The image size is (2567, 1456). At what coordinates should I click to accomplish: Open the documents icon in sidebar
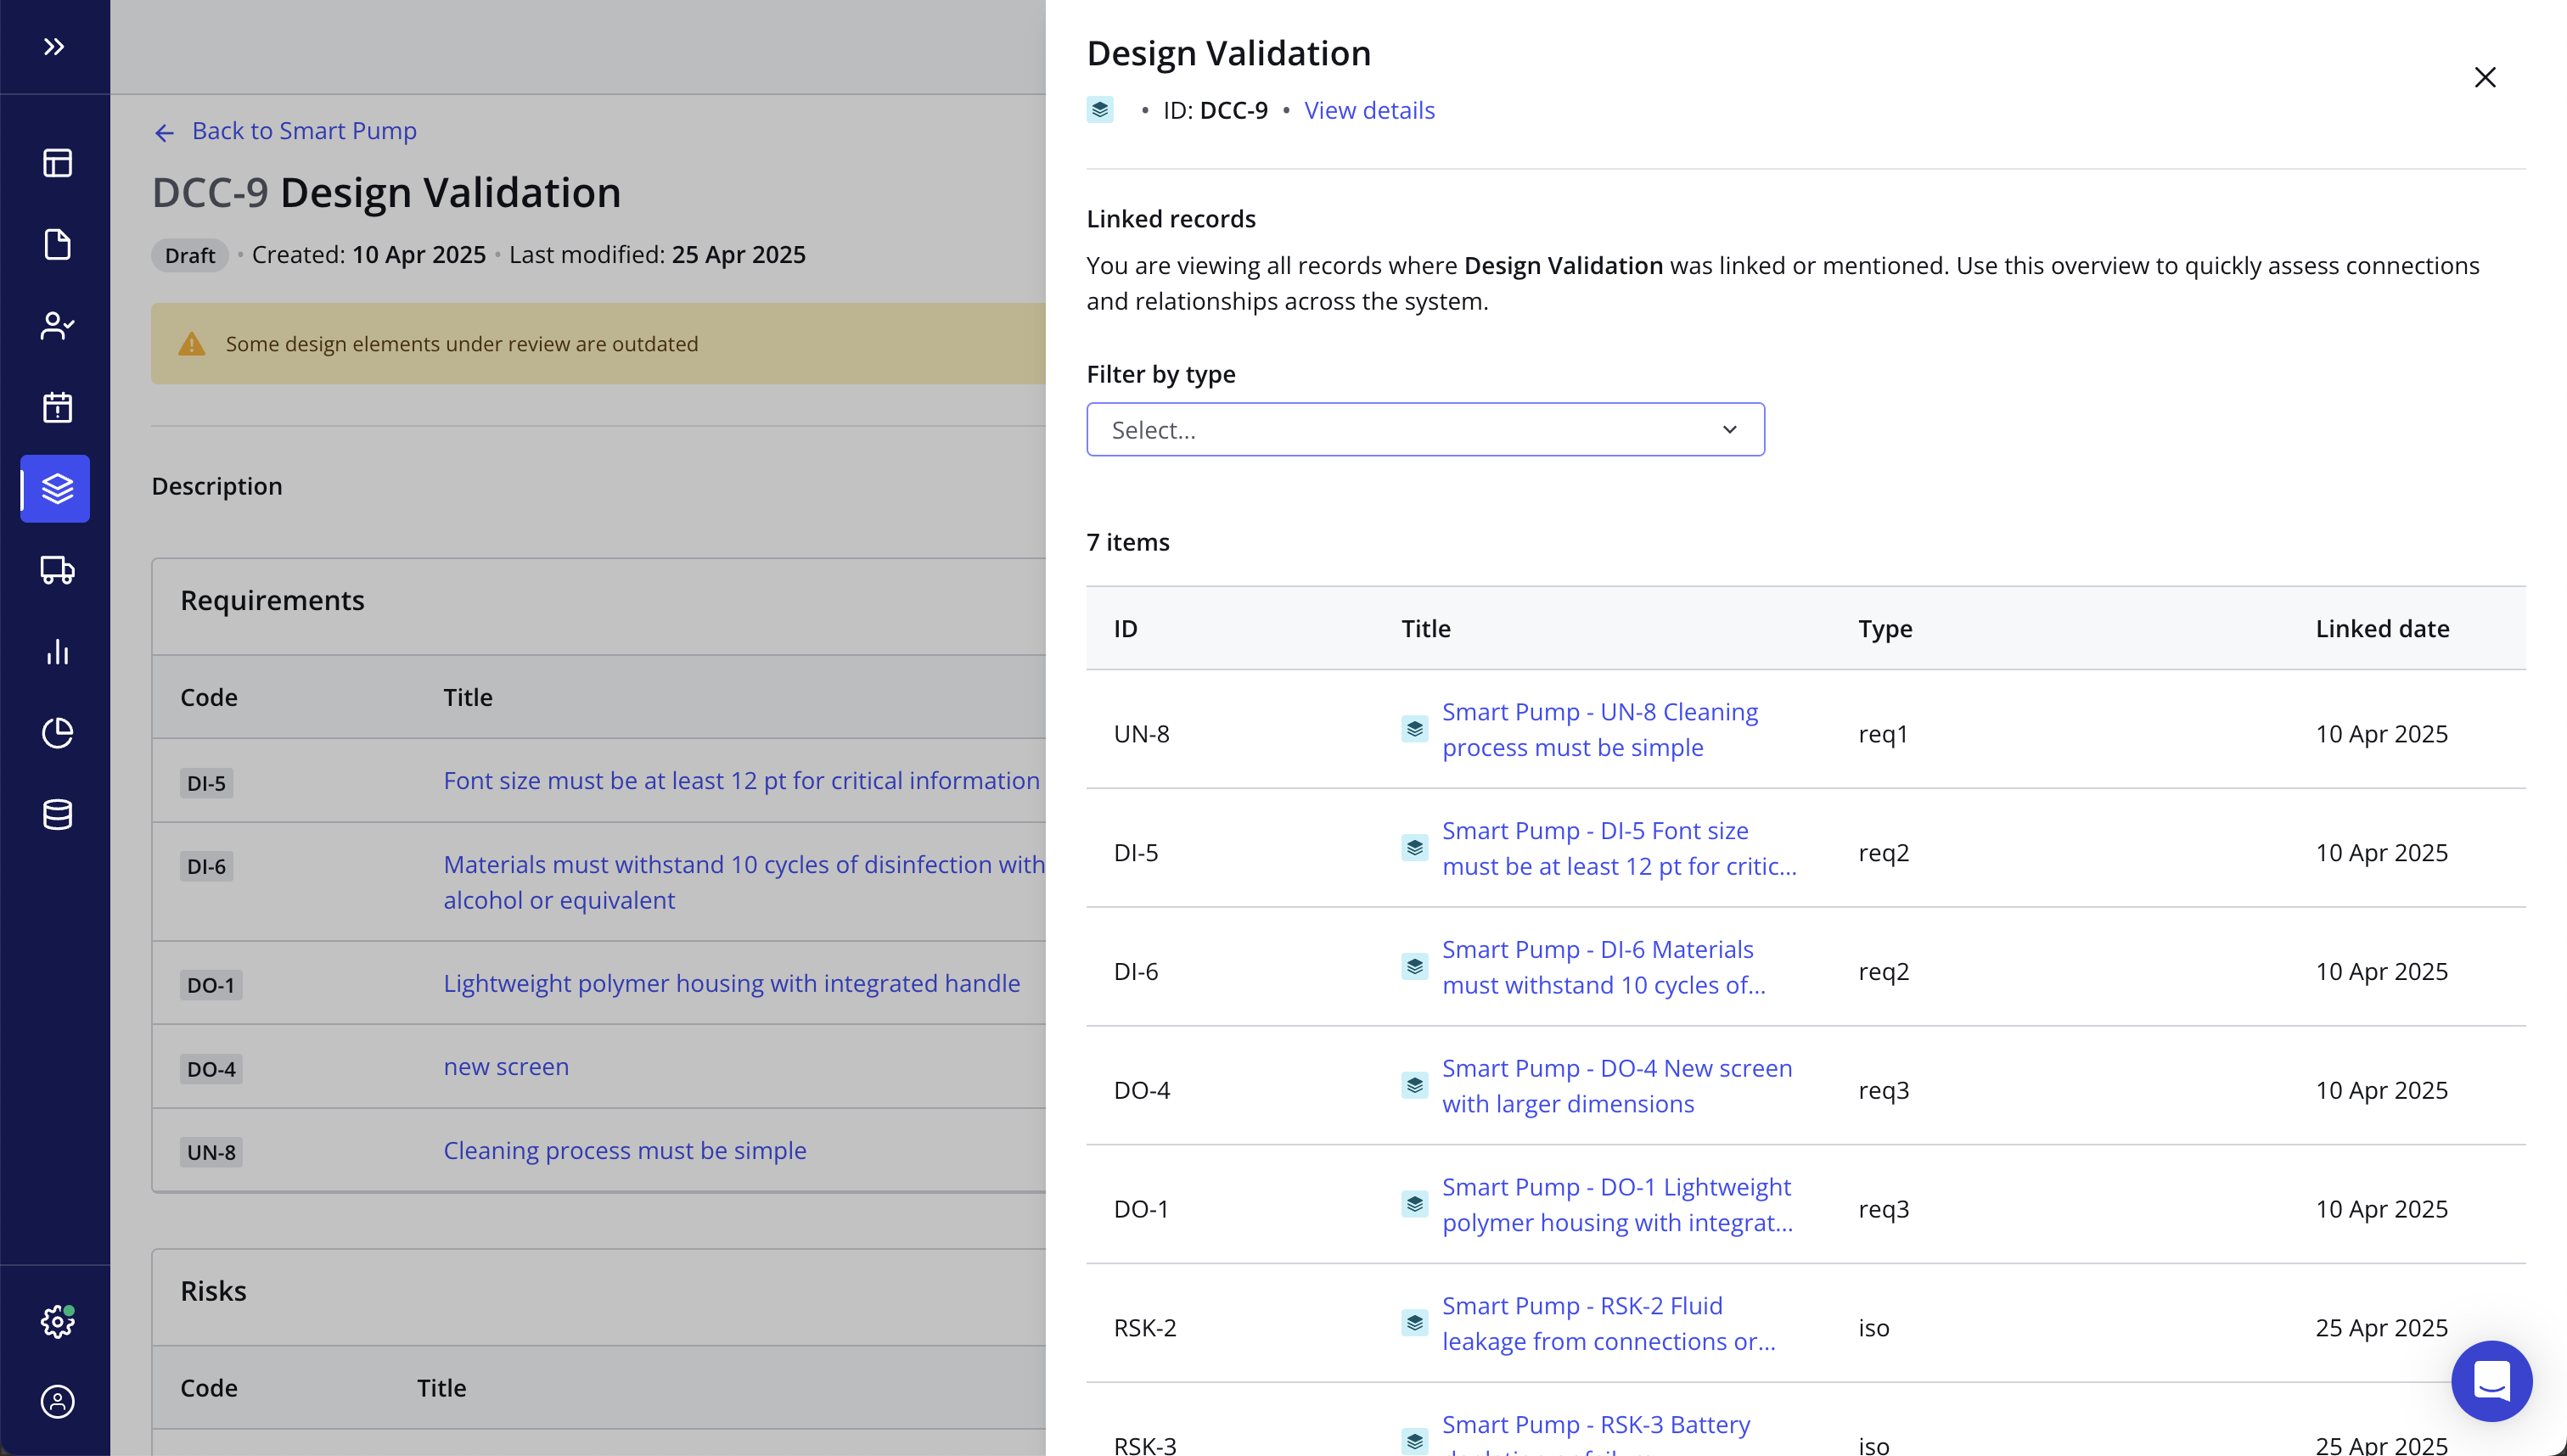click(57, 244)
